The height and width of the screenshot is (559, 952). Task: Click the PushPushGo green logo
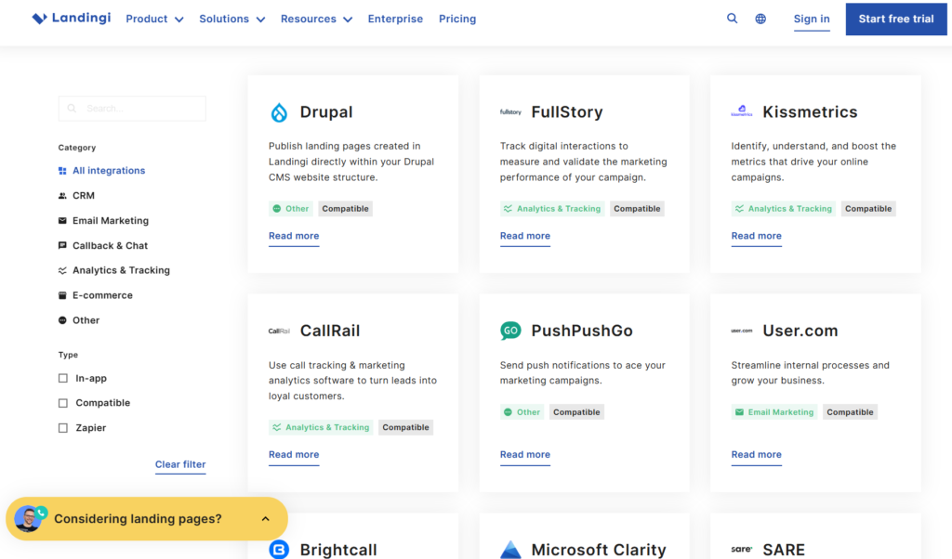pos(510,331)
